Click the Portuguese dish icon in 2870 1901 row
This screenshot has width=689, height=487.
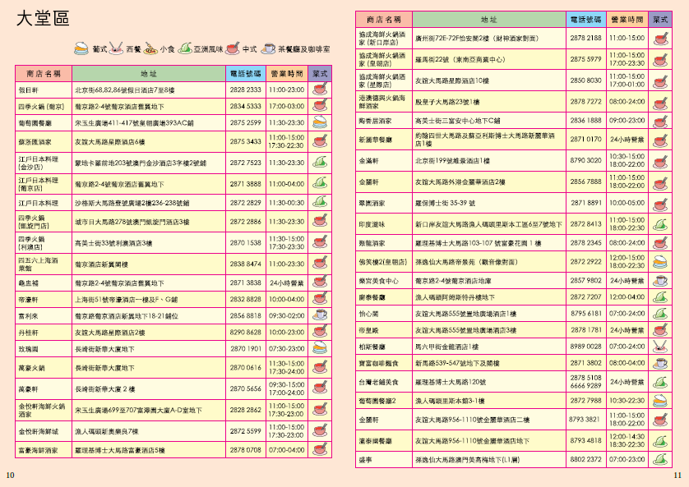[x=320, y=348]
